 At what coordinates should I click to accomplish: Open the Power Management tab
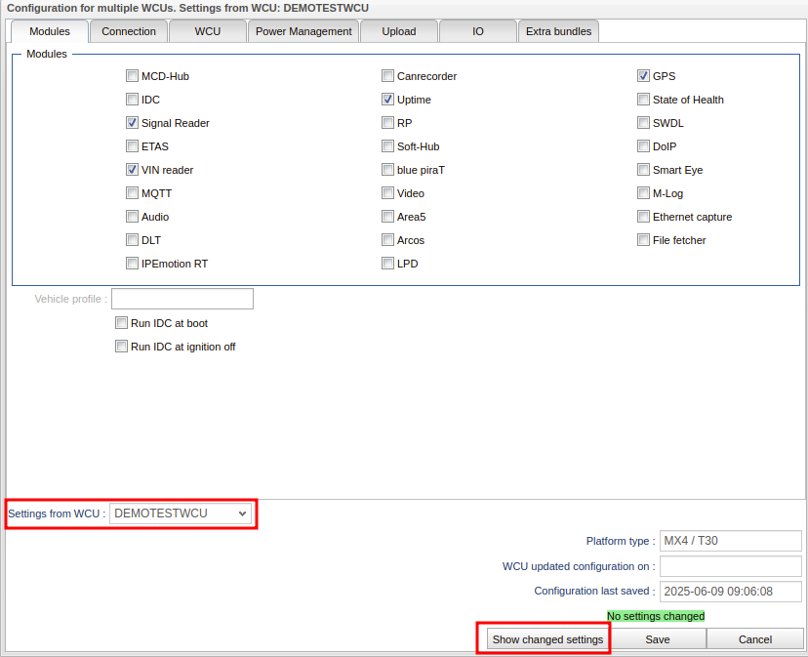tap(303, 31)
